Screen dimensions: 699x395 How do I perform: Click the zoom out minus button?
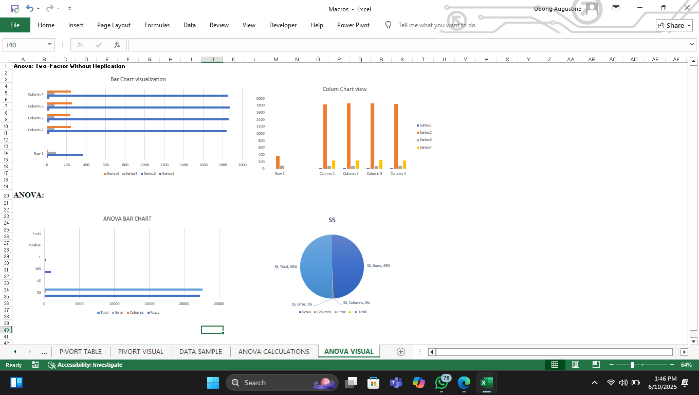pyautogui.click(x=612, y=365)
